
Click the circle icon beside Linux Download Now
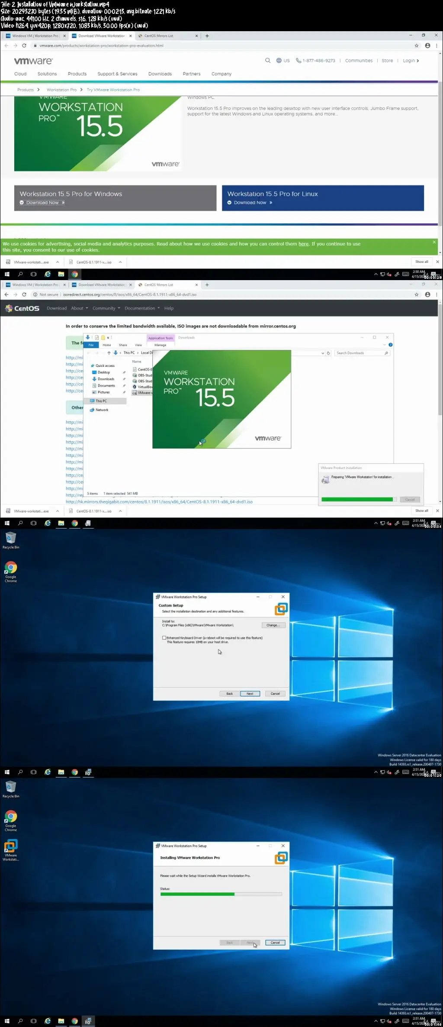[x=229, y=203]
